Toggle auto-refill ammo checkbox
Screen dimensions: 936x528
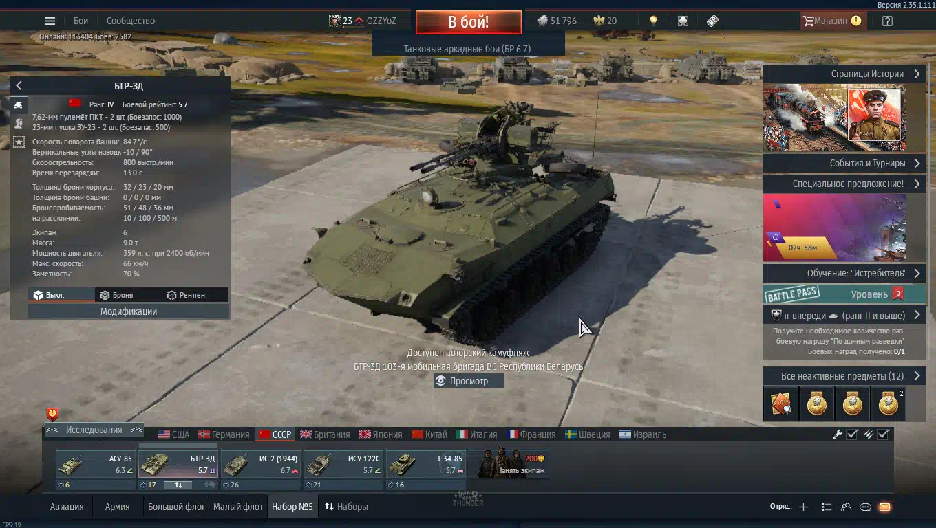[x=884, y=434]
